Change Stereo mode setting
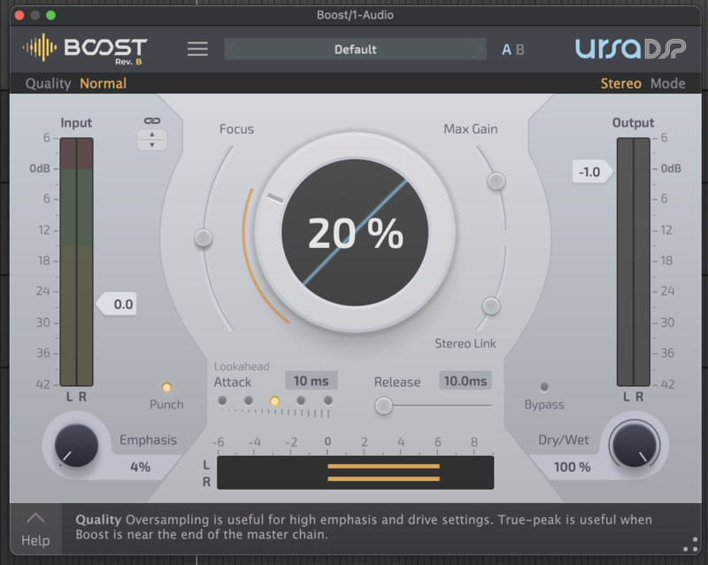Viewport: 708px width, 565px height. click(621, 83)
